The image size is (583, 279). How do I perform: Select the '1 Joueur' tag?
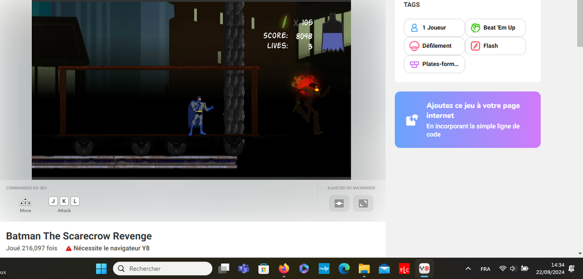434,27
